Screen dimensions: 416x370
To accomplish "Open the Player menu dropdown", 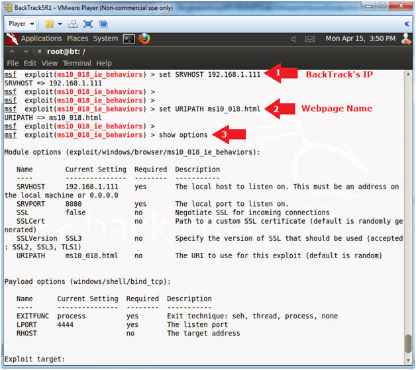I will tap(21, 24).
